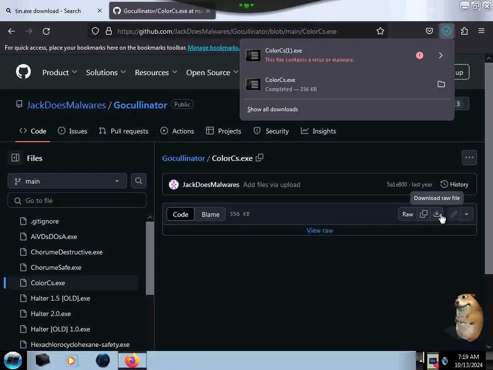Click the site security padlock icon

(109, 31)
